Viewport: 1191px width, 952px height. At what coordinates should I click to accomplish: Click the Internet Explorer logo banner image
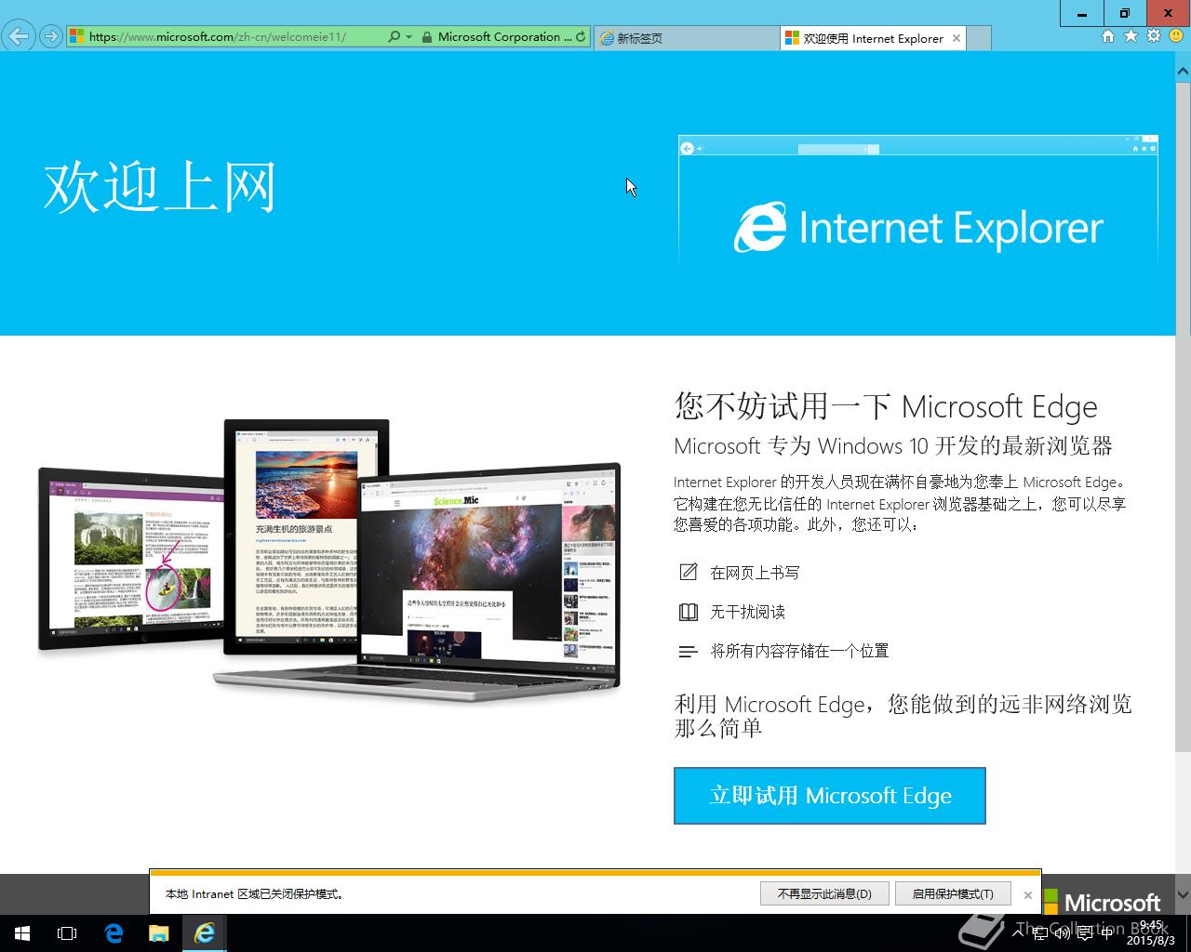tap(918, 203)
